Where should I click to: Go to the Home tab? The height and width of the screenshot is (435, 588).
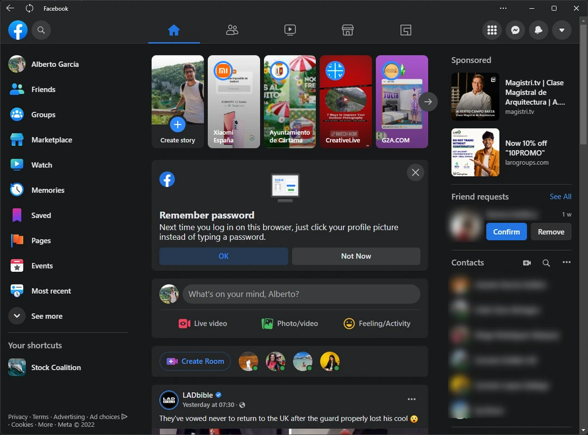174,30
